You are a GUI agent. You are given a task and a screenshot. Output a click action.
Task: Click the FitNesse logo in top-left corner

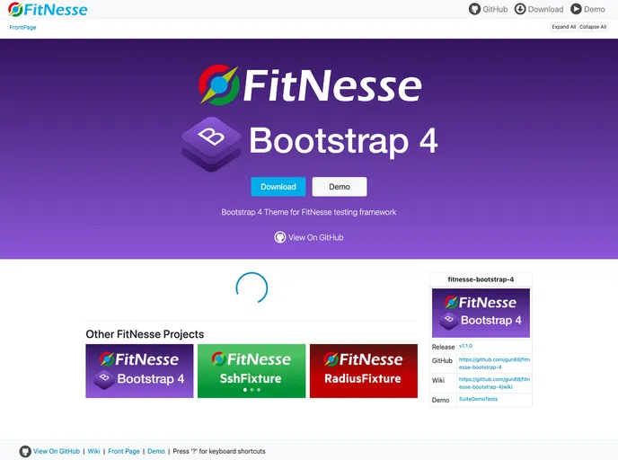point(48,10)
